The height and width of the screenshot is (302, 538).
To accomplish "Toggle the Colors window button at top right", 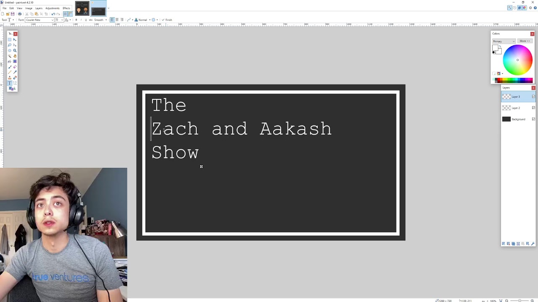I will (x=524, y=8).
